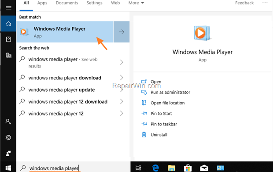The image size is (273, 172).
Task: Click the search input field
Action: (x=74, y=168)
